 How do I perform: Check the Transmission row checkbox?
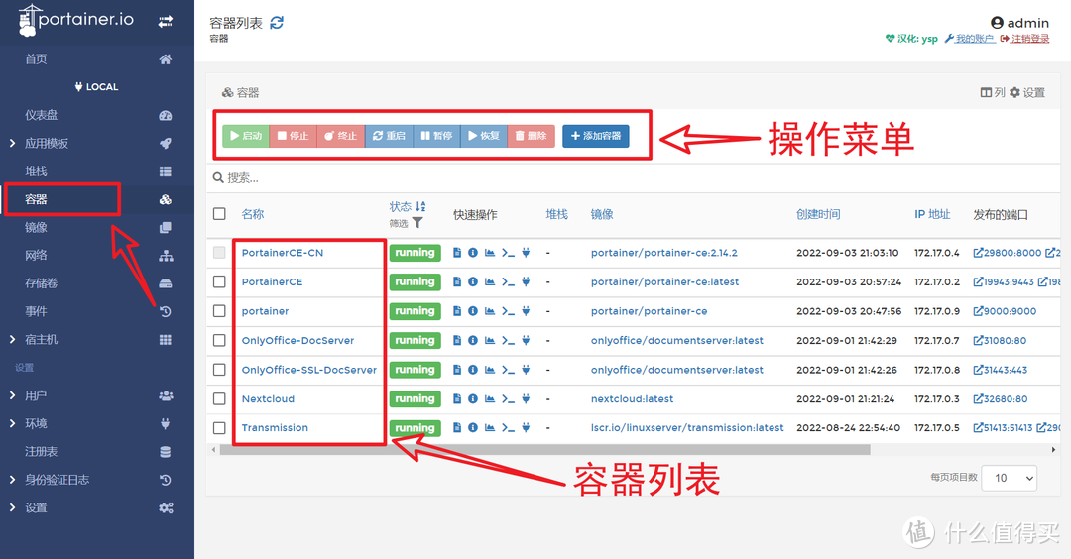(x=219, y=428)
